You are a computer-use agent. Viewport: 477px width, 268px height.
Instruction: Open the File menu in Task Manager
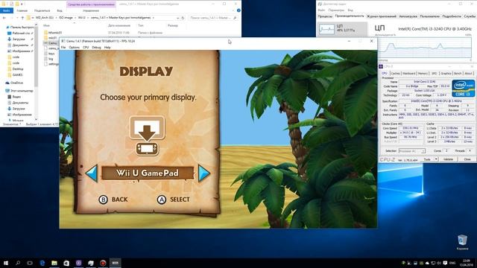click(321, 10)
